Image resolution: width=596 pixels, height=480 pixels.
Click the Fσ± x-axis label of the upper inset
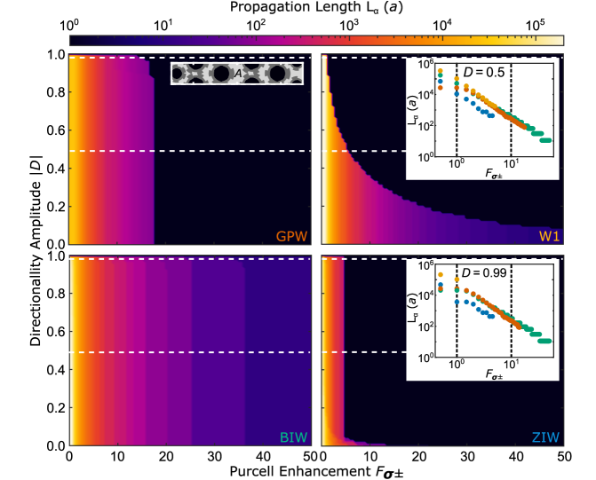(x=494, y=173)
